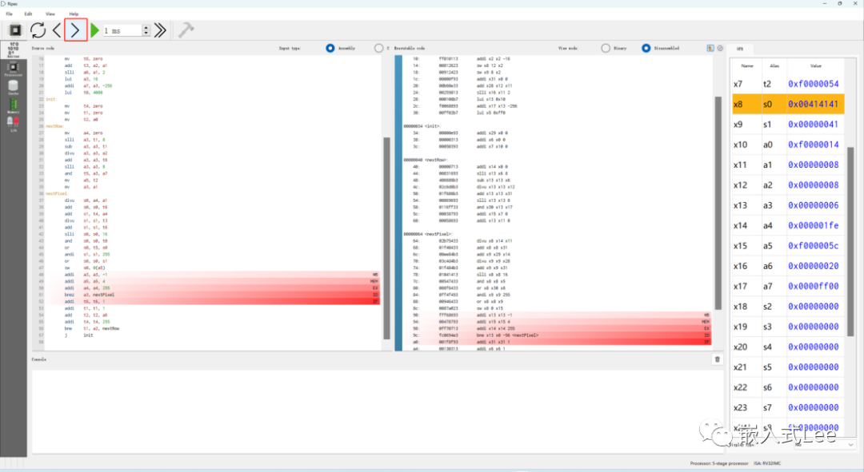Click the 1 ms interval field
The width and height of the screenshot is (864, 472).
(122, 30)
